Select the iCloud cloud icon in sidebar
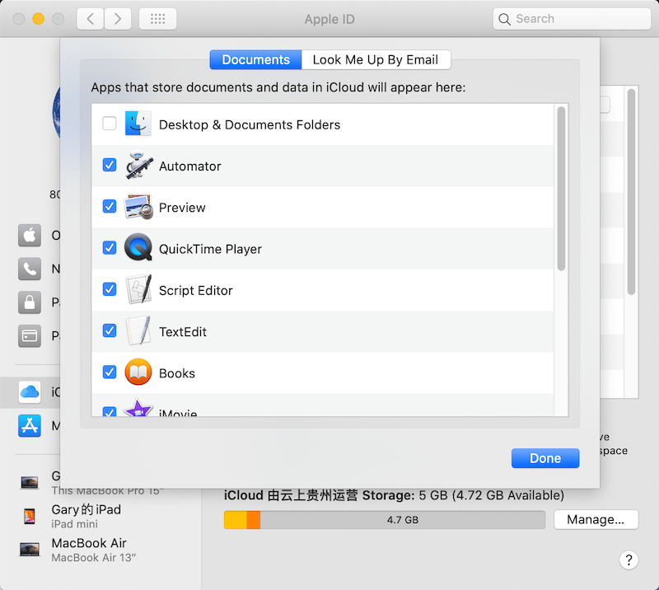 pos(30,392)
